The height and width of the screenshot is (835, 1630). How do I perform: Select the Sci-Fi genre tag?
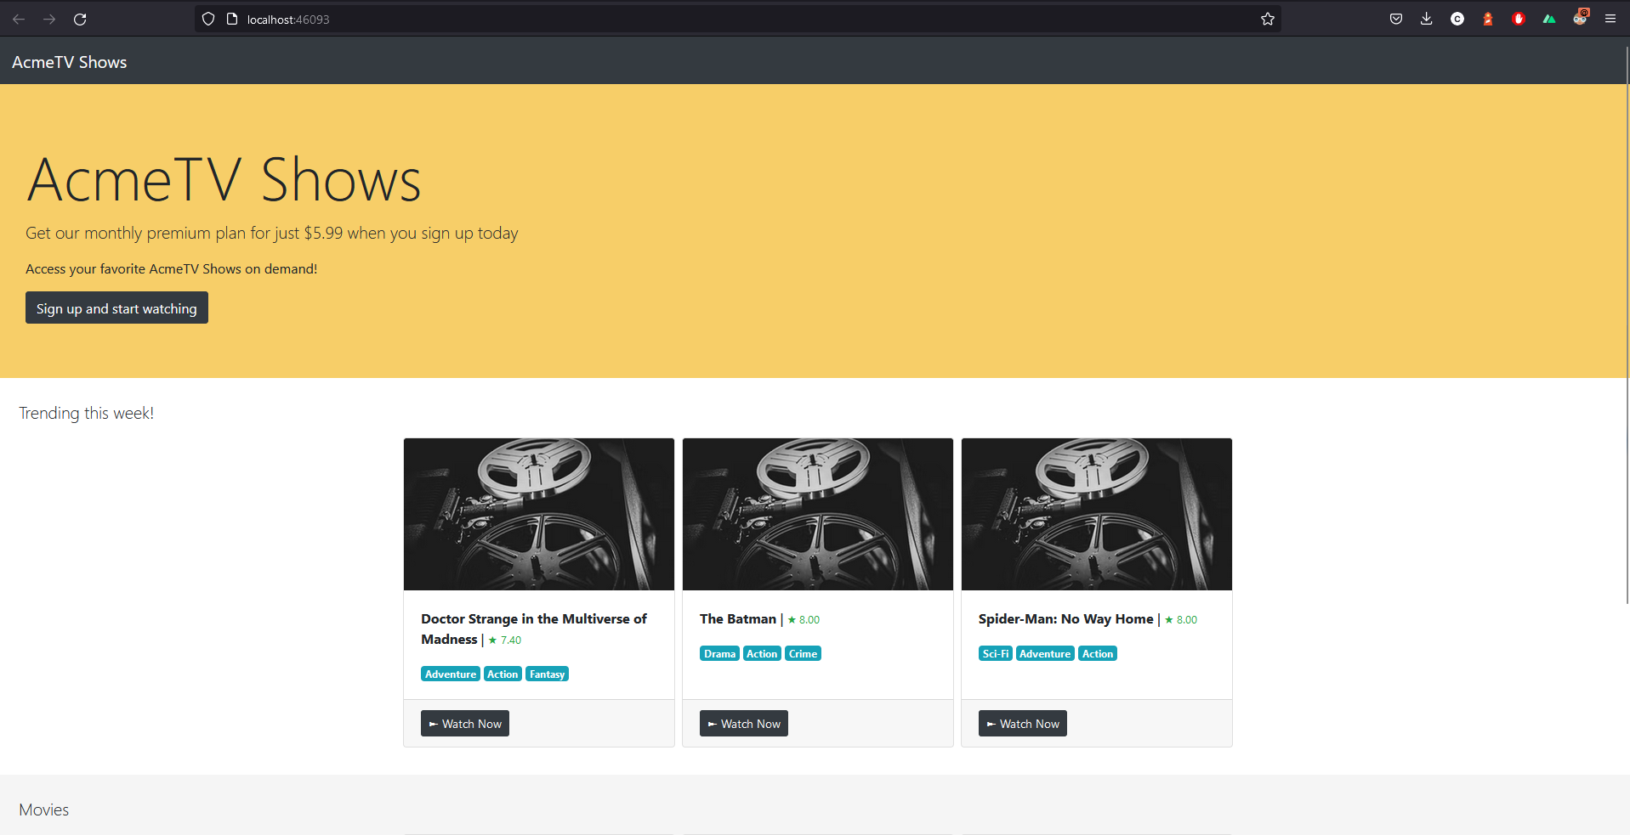coord(995,653)
